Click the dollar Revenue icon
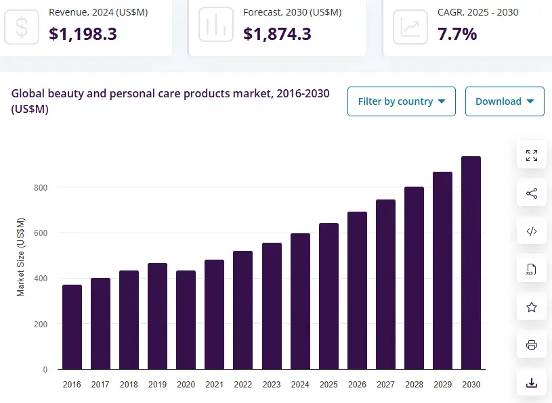Image resolution: width=552 pixels, height=403 pixels. [21, 27]
